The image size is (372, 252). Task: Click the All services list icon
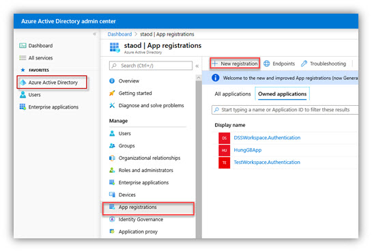tap(23, 58)
